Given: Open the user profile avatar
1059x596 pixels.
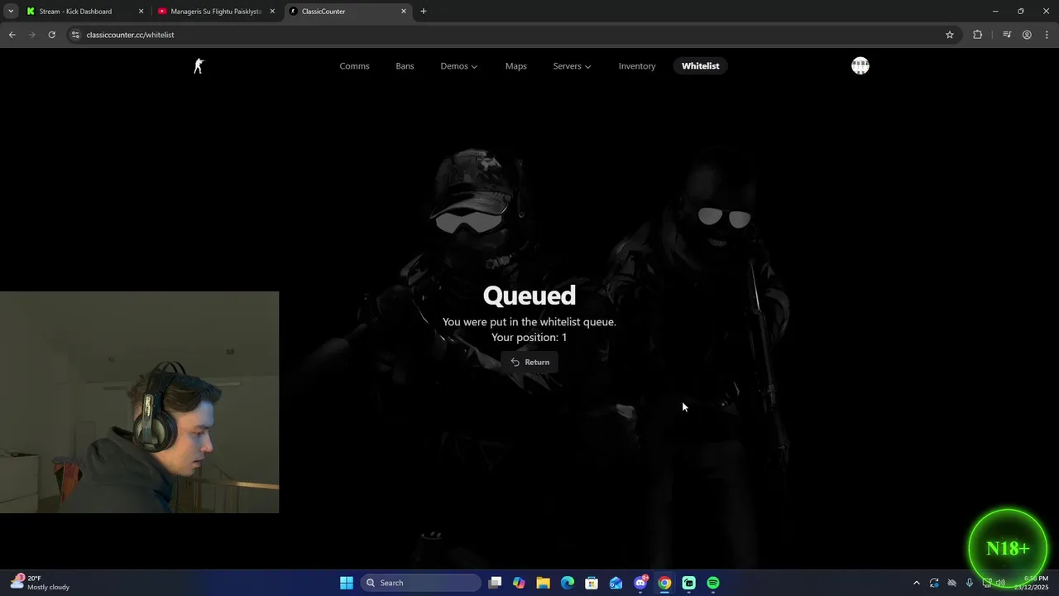Looking at the screenshot, I should pyautogui.click(x=860, y=66).
